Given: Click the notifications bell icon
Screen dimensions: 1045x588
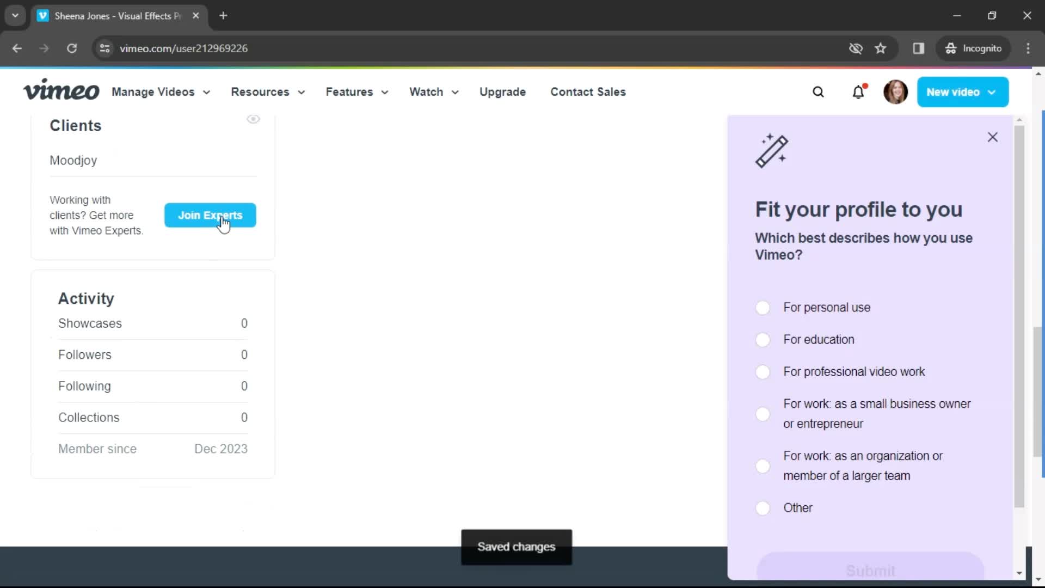Looking at the screenshot, I should pyautogui.click(x=858, y=92).
